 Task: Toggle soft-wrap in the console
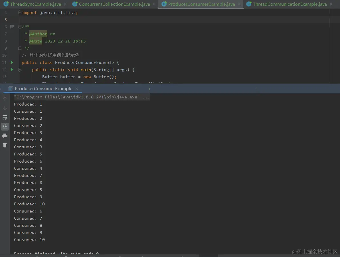[5, 117]
